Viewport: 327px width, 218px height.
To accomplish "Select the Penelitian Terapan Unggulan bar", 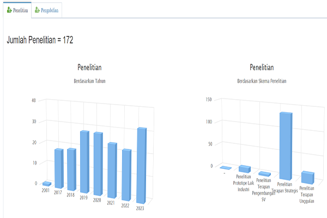I will 308,177.
